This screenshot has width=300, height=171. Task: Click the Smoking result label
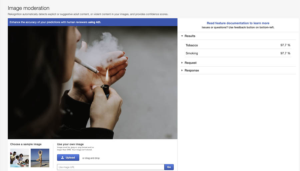click(x=192, y=53)
